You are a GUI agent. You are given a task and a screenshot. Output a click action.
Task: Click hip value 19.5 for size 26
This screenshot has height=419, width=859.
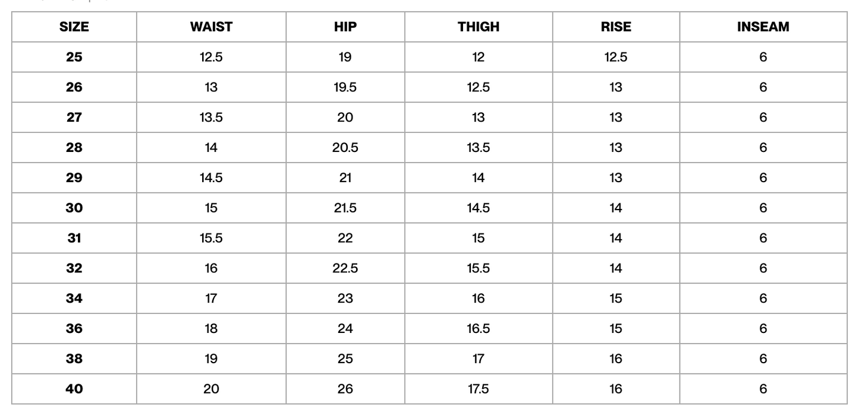click(345, 87)
